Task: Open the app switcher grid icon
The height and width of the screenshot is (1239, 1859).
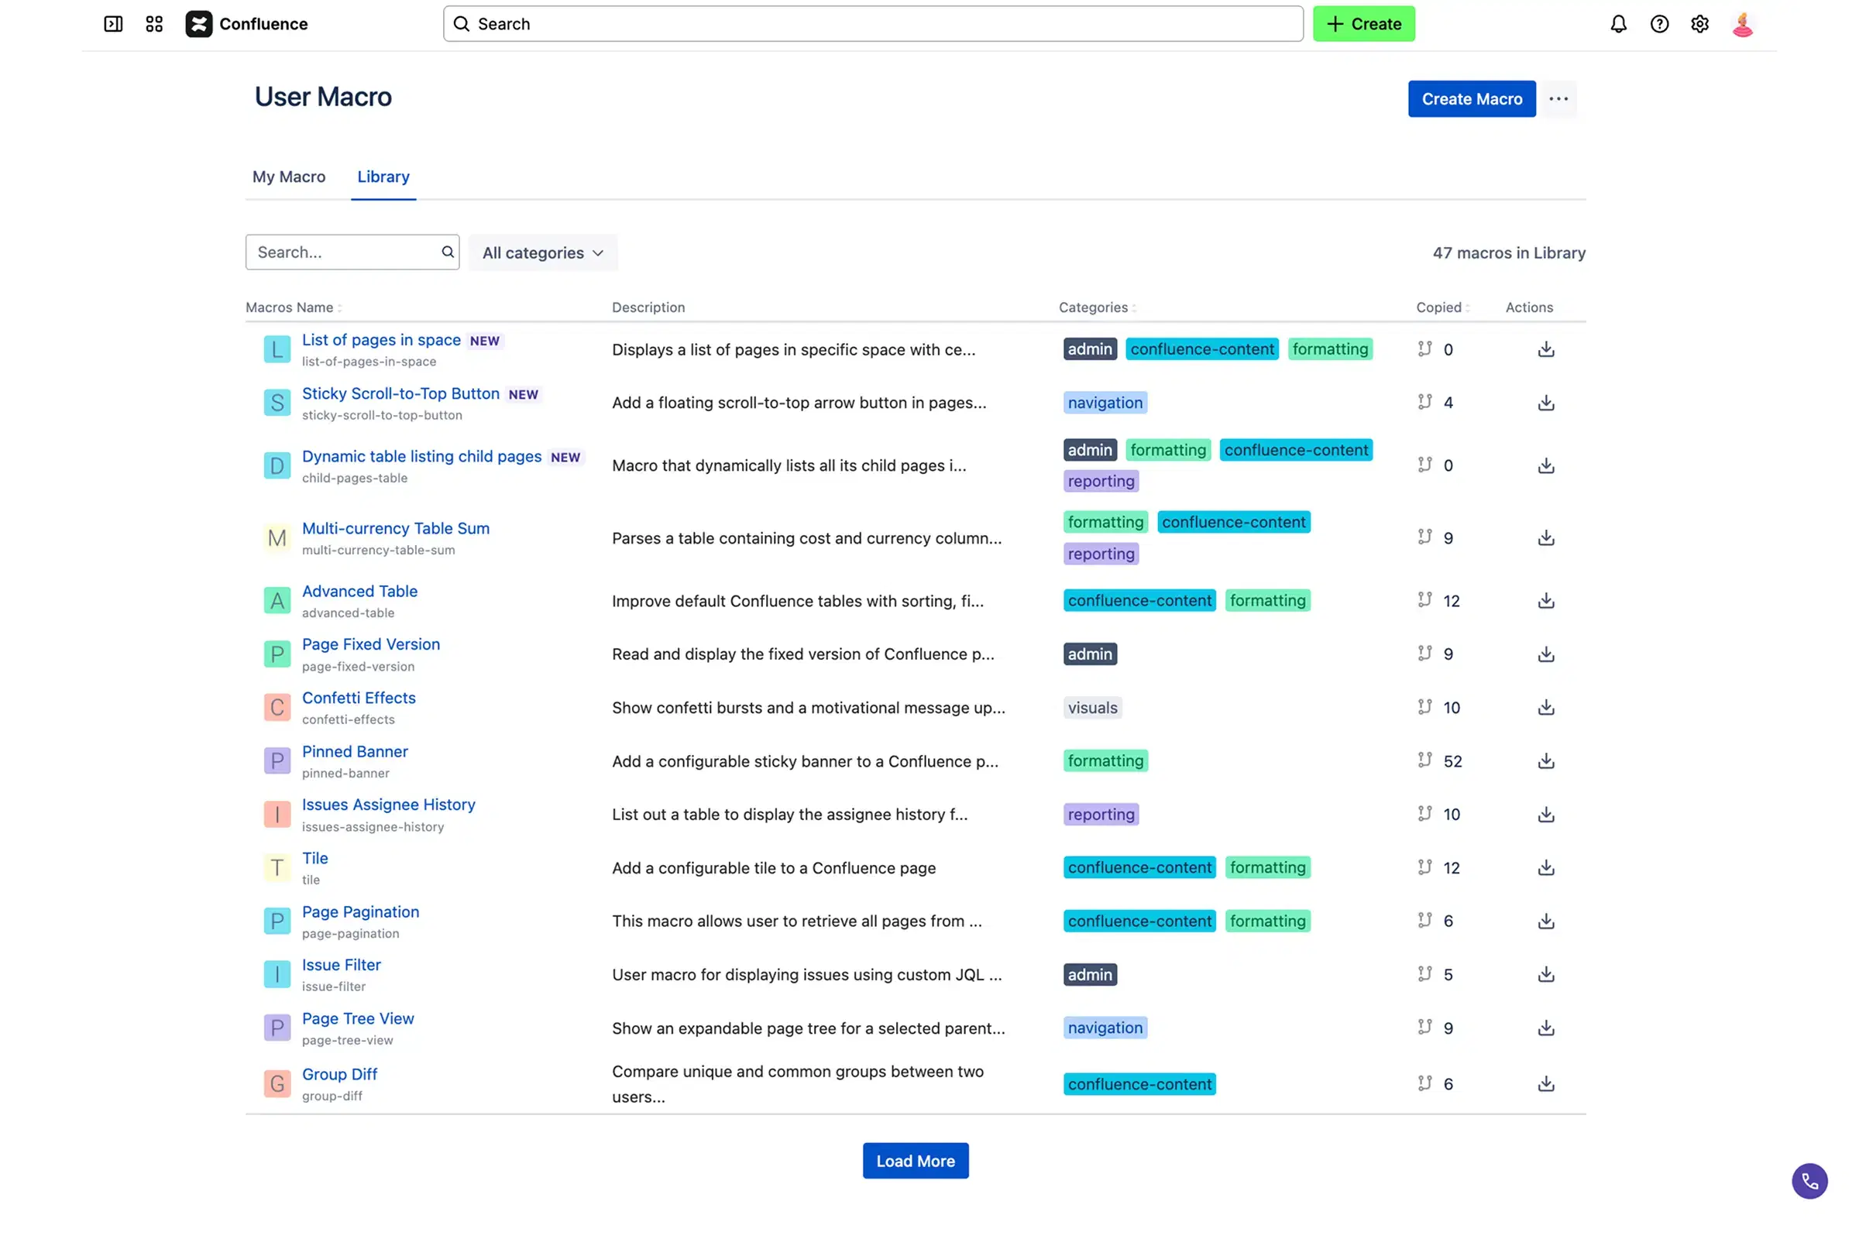Action: click(x=155, y=24)
